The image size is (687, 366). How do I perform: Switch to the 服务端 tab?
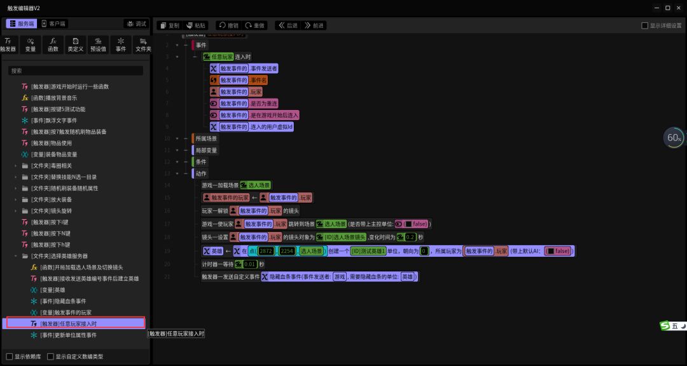20,24
